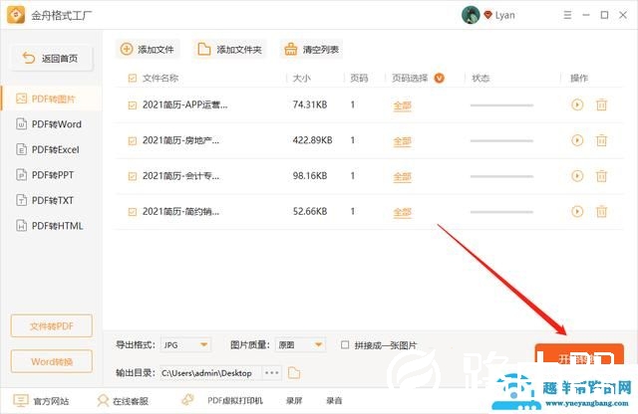Image resolution: width=638 pixels, height=414 pixels.
Task: Open the 导出格式 JPG dropdown
Action: [186, 345]
